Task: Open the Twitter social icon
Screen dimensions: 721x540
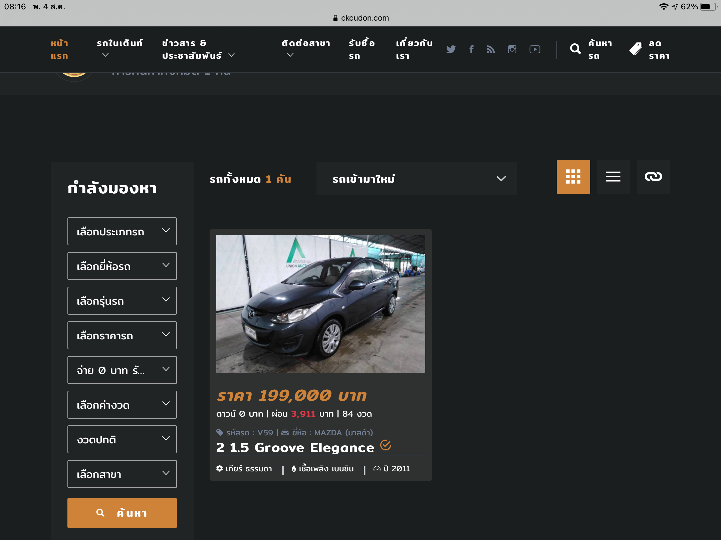Action: (451, 49)
